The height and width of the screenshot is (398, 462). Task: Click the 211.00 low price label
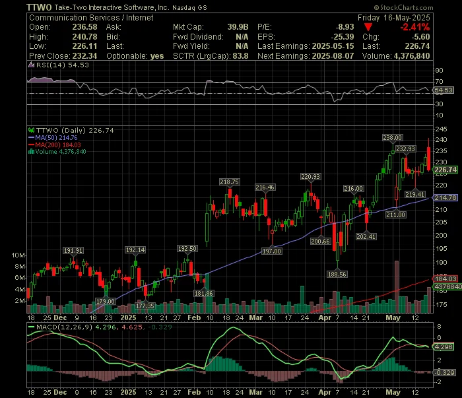396,215
